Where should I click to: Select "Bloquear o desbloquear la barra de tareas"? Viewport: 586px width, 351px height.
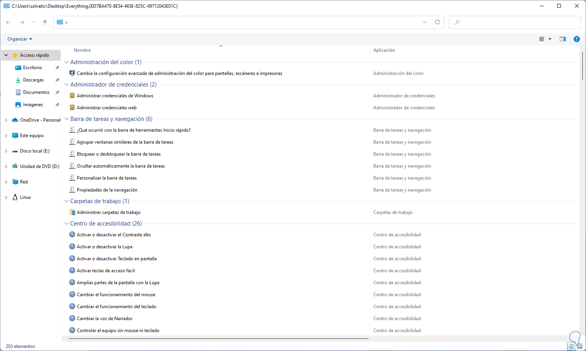119,154
